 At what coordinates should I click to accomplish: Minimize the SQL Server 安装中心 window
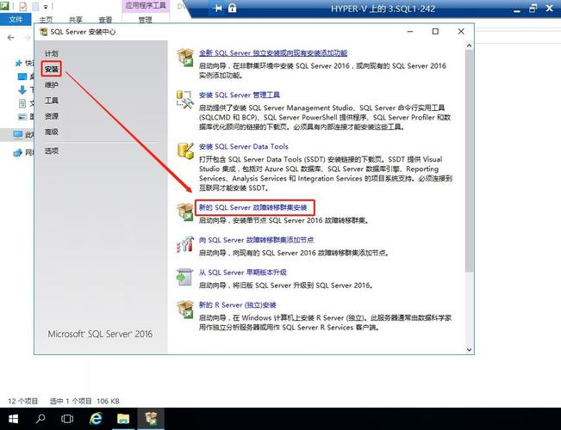coord(410,32)
